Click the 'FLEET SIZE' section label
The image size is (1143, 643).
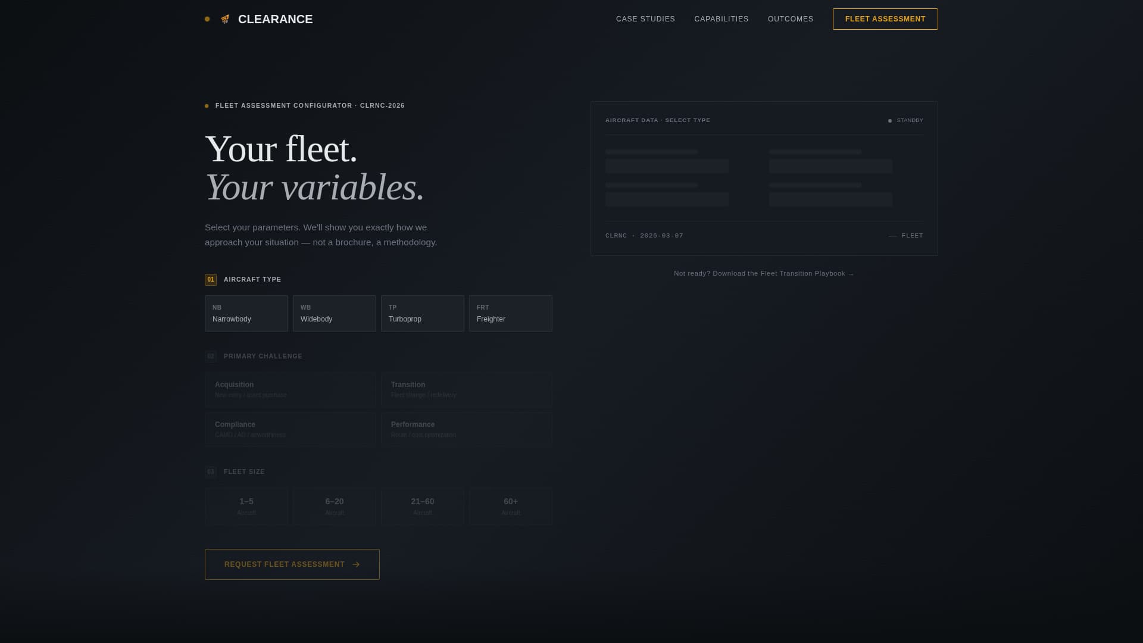[x=244, y=472]
